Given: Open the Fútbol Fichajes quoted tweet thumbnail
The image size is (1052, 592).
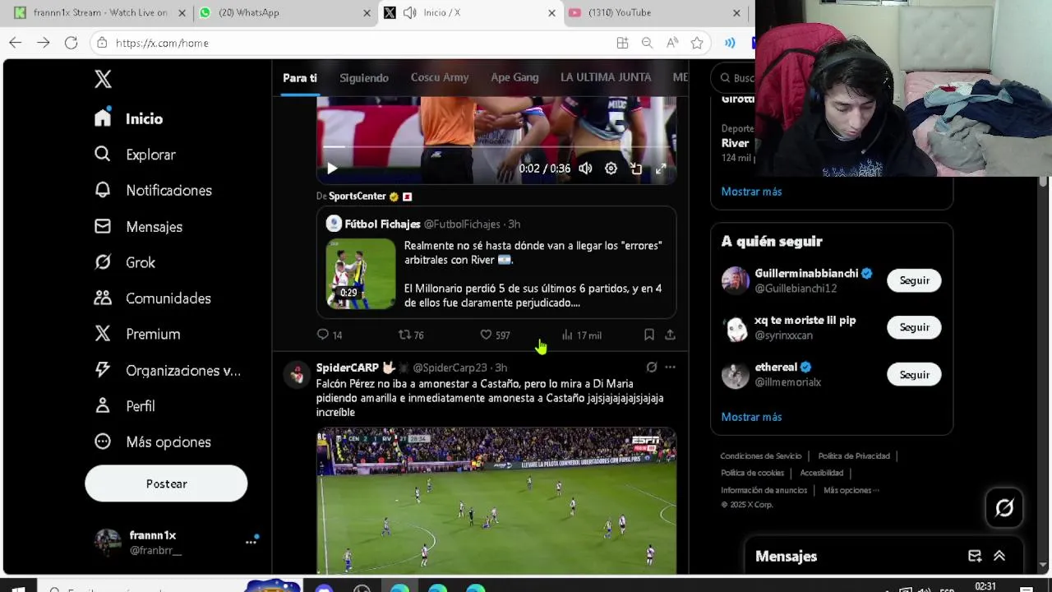Looking at the screenshot, I should (361, 274).
